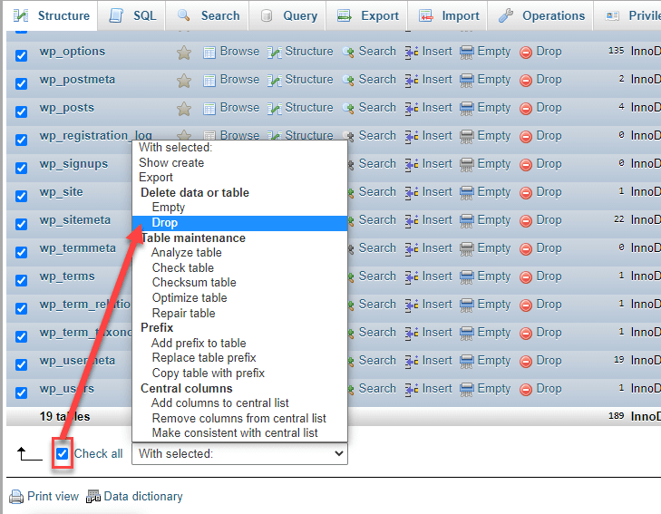661x514 pixels.
Task: Choose Add prefix to table option
Action: tap(199, 343)
